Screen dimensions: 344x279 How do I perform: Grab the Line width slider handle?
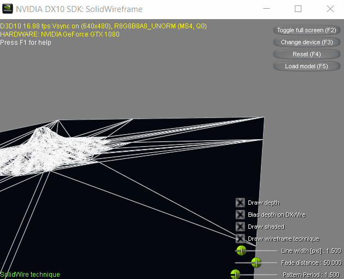(x=241, y=251)
